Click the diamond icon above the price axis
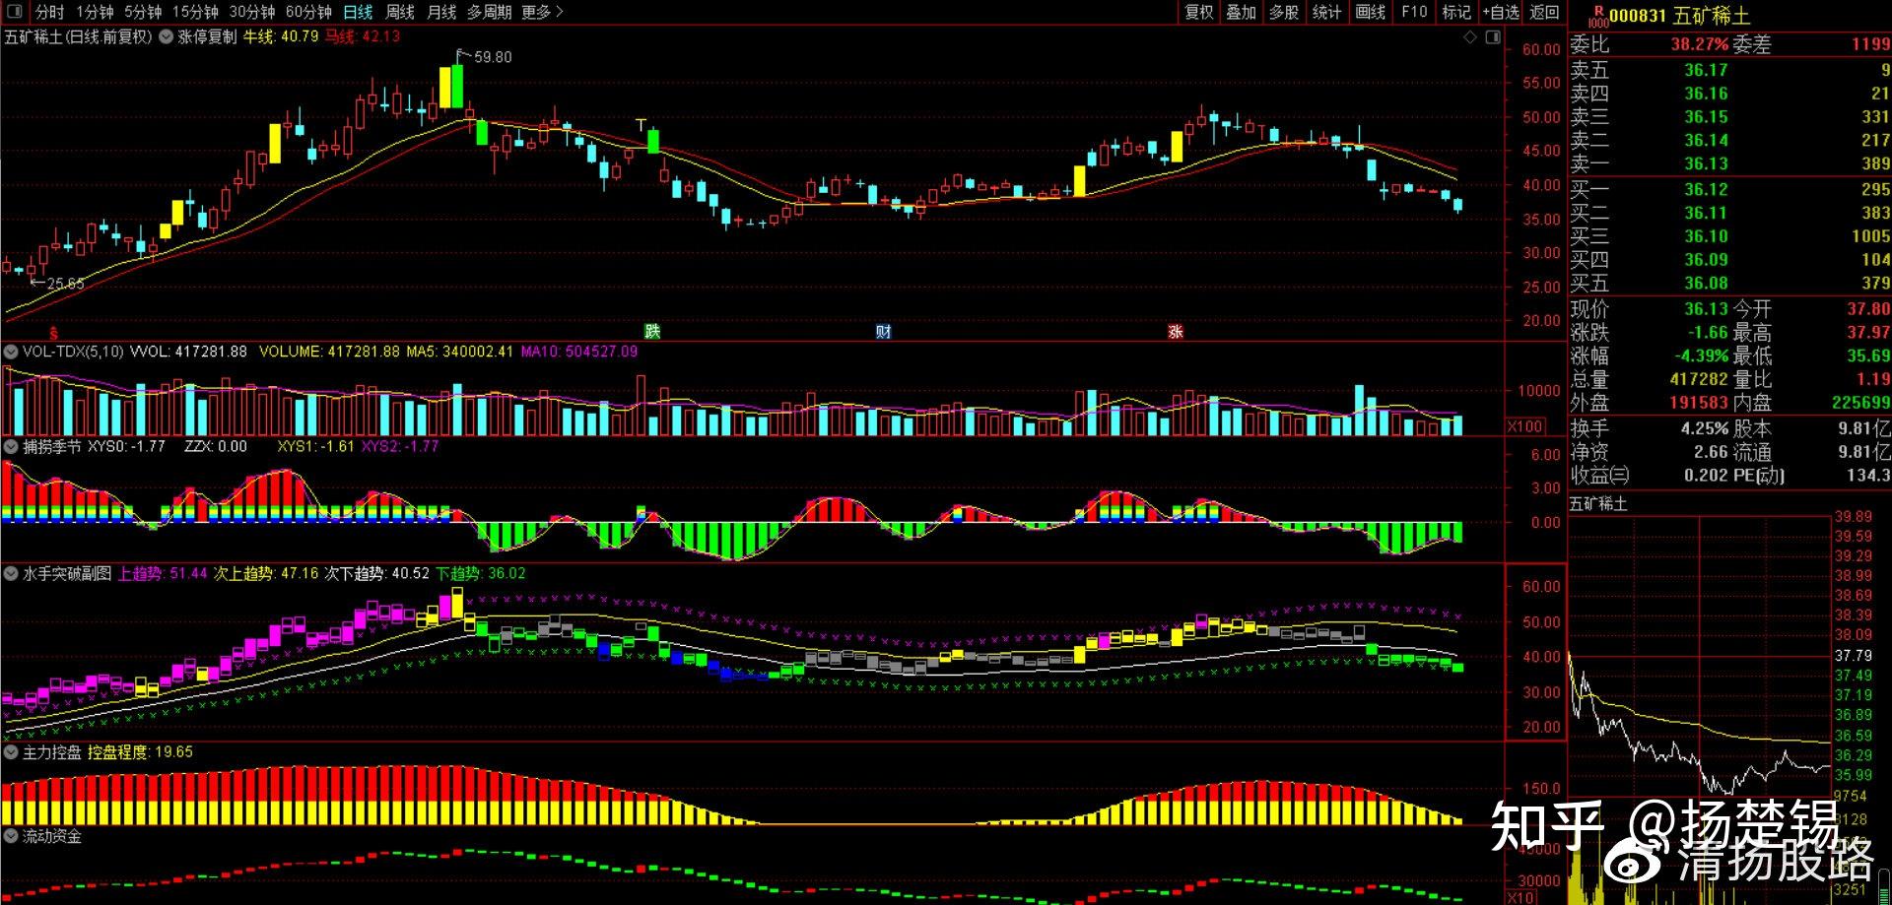 (x=1470, y=37)
